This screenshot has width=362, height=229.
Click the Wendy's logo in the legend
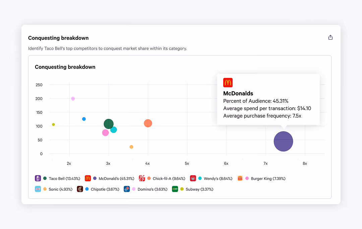tap(193, 178)
